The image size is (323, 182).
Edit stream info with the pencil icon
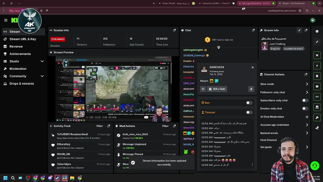point(299,30)
